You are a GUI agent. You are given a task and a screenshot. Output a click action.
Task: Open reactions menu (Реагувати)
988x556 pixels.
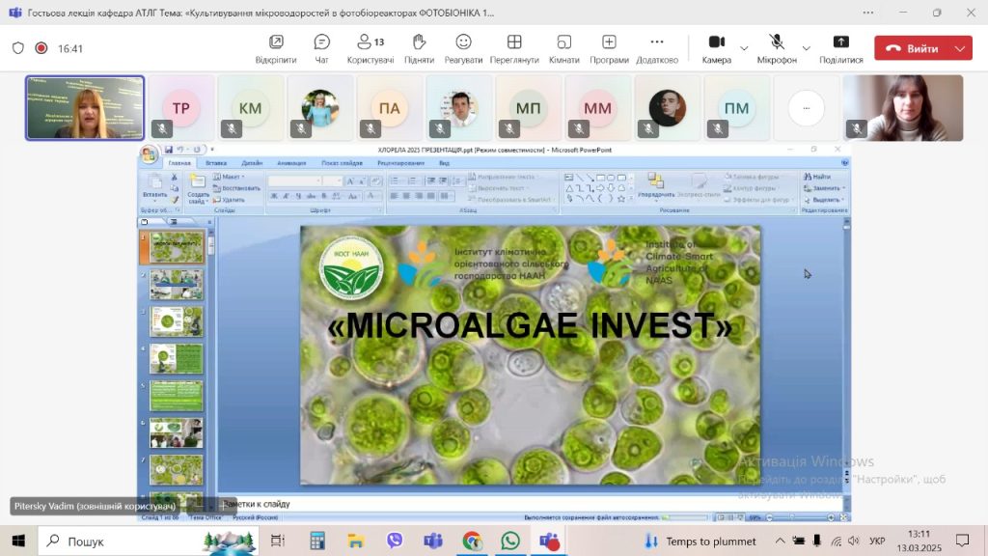point(463,47)
